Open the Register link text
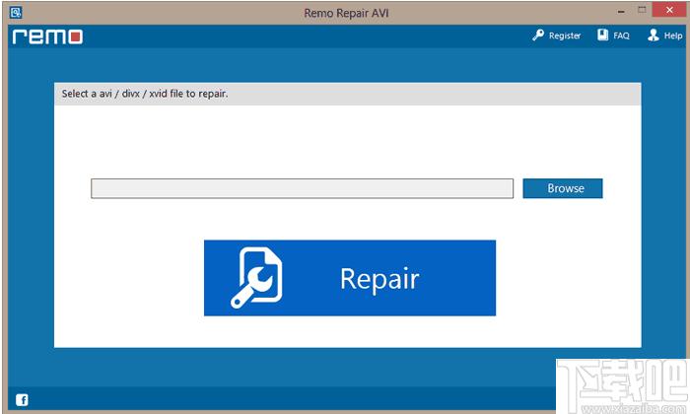This screenshot has width=690, height=414. click(x=565, y=35)
